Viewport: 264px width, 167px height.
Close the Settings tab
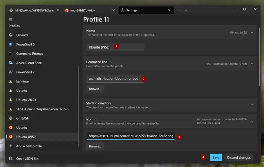169,10
